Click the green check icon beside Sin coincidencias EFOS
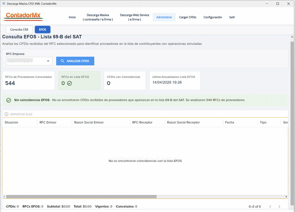 pos(8,100)
